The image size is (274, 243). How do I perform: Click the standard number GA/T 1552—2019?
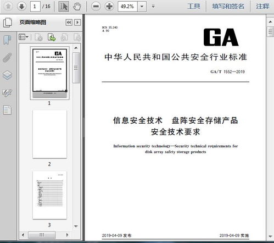pos(227,71)
